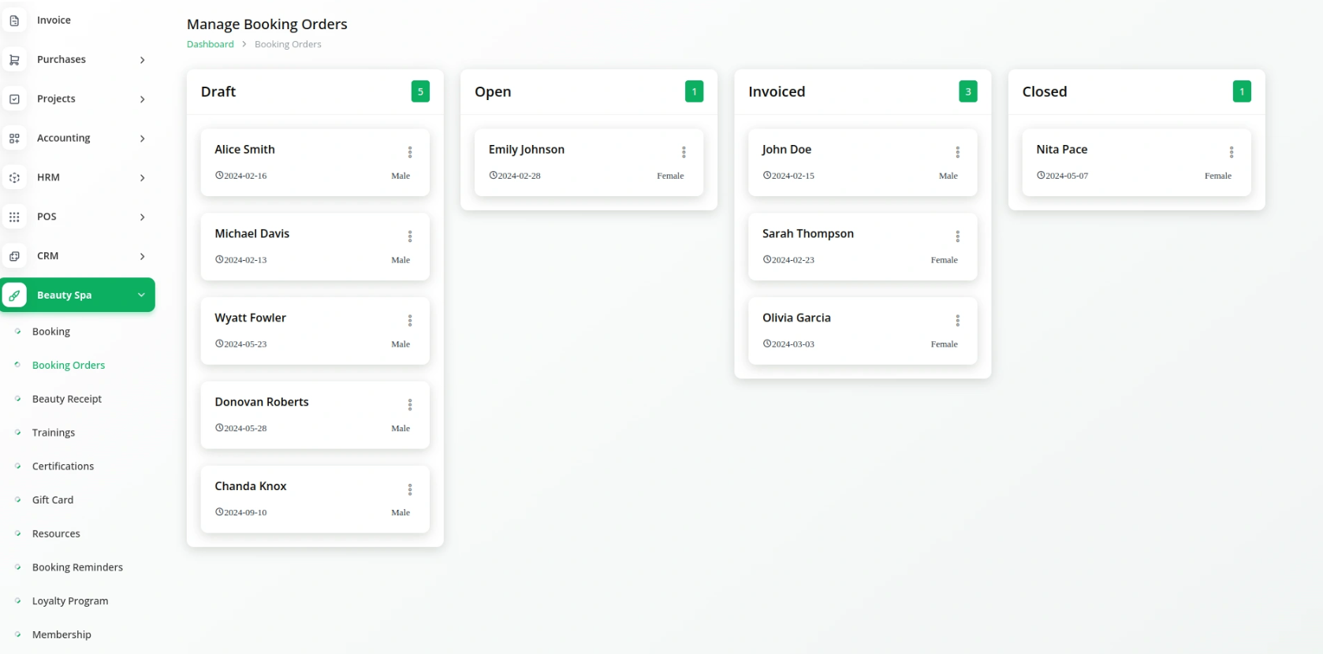Image resolution: width=1323 pixels, height=654 pixels.
Task: Click the Invoiced column count badge
Action: click(968, 92)
